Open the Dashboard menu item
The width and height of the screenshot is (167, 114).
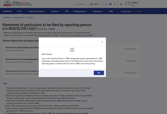click(x=7, y=11)
